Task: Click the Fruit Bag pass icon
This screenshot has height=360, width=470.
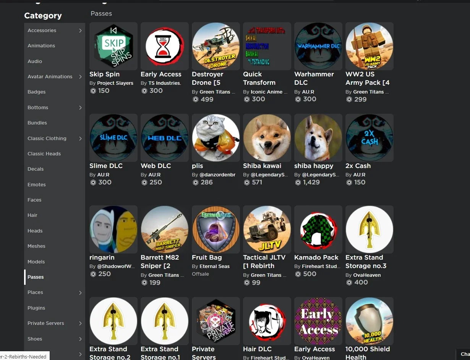Action: tap(216, 229)
